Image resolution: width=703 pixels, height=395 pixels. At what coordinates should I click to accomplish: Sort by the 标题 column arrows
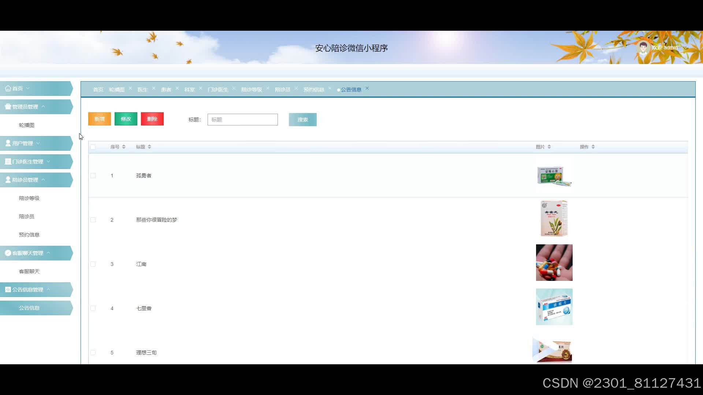pyautogui.click(x=149, y=147)
